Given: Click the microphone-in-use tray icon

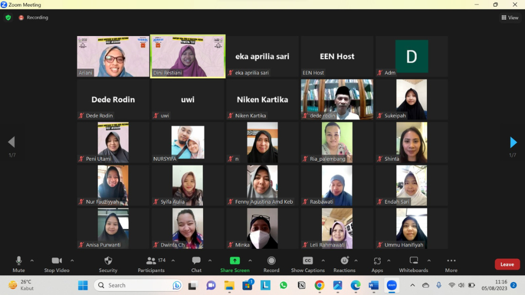Looking at the screenshot, I should click(x=439, y=285).
